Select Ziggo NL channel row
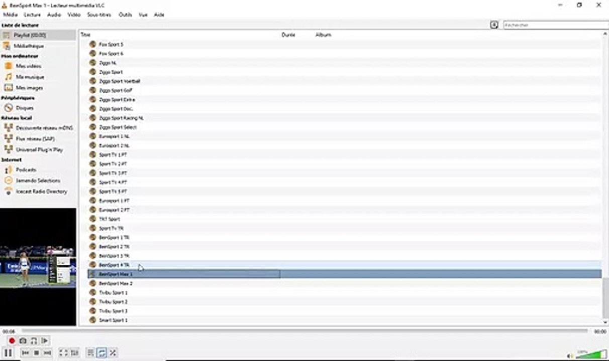 pyautogui.click(x=344, y=63)
